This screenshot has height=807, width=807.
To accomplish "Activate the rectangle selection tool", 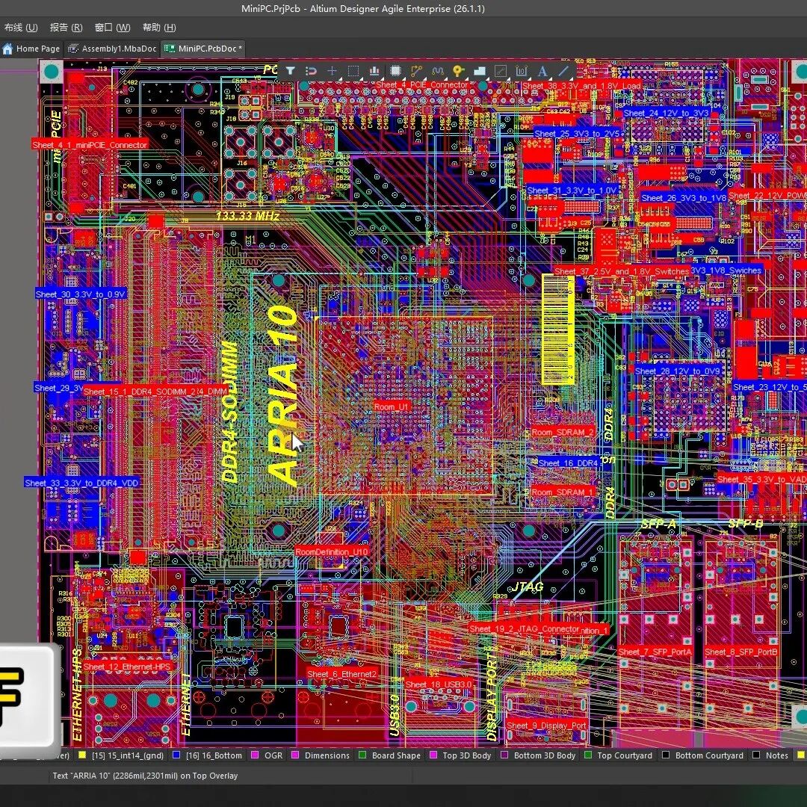I will pos(353,71).
